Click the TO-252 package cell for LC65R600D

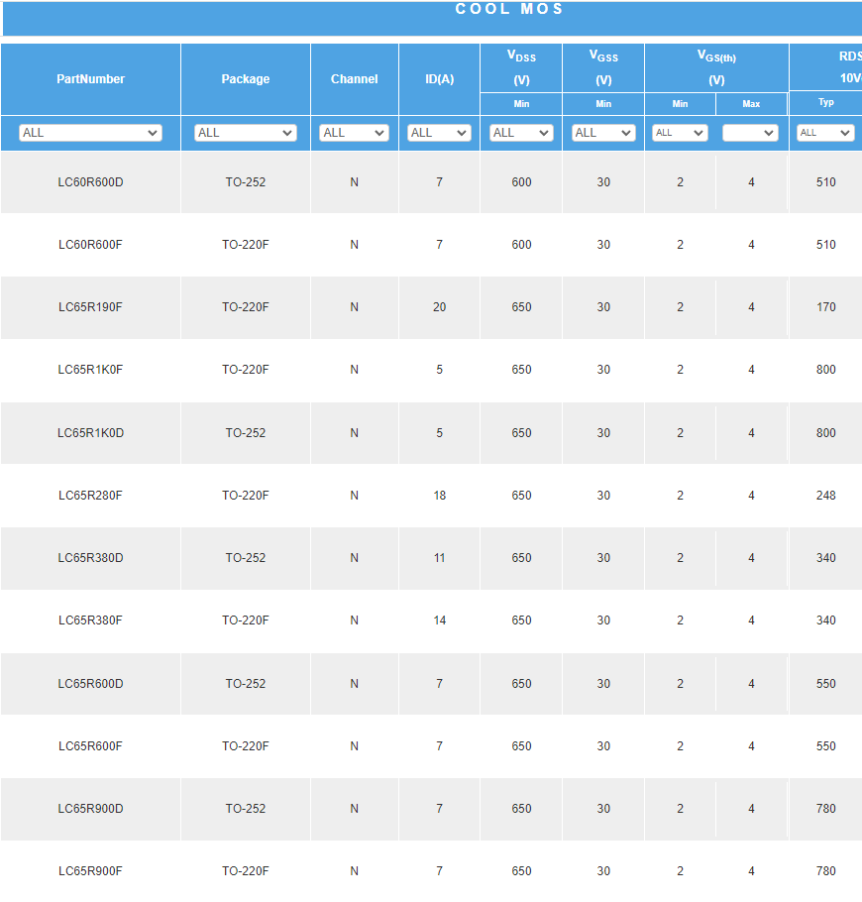(246, 684)
